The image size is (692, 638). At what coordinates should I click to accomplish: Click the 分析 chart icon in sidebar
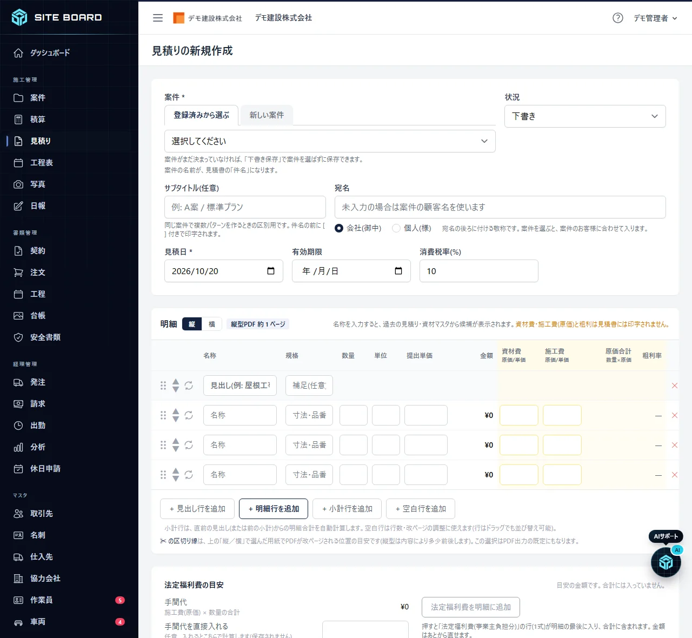pyautogui.click(x=18, y=447)
